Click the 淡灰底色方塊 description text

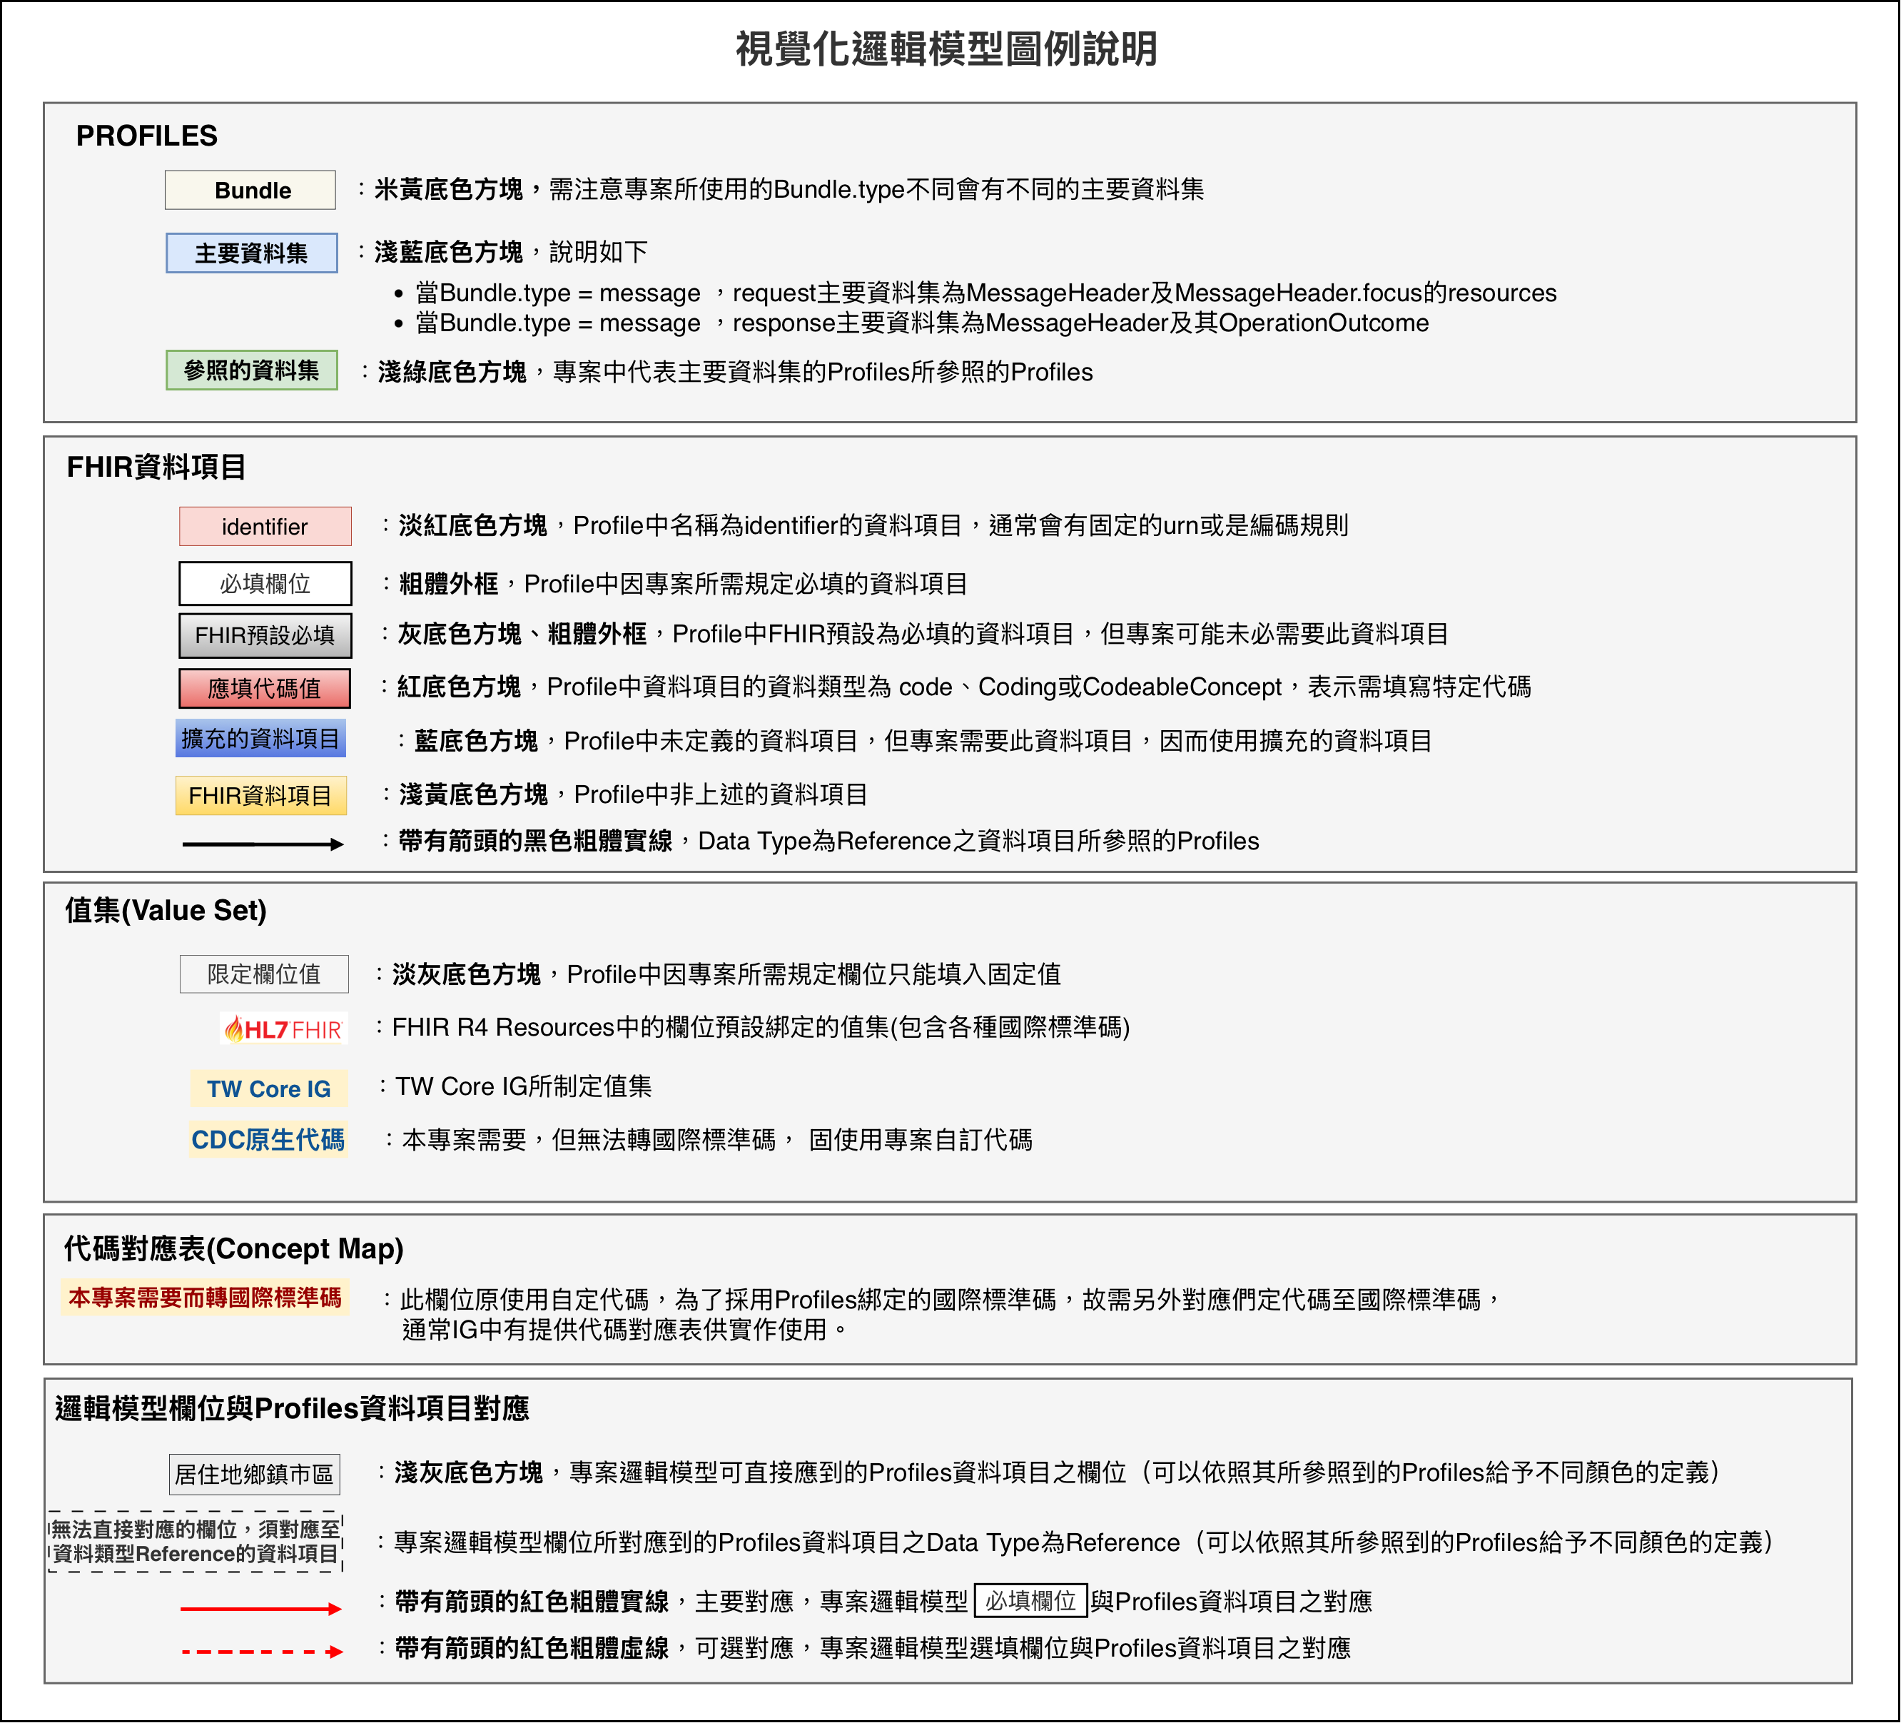pyautogui.click(x=719, y=974)
